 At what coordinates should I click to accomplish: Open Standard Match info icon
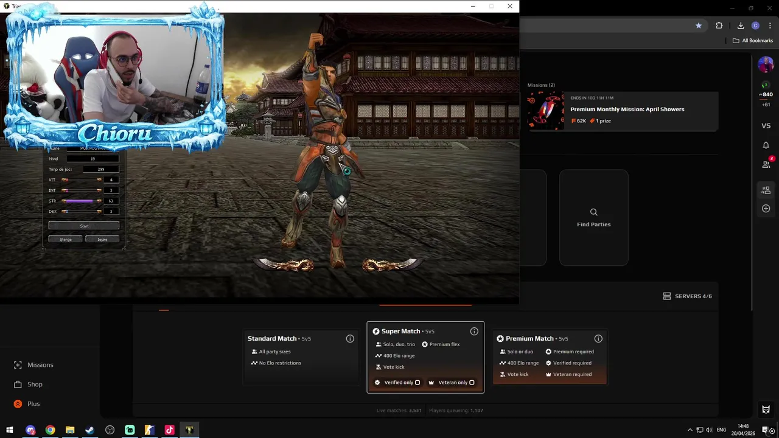350,339
